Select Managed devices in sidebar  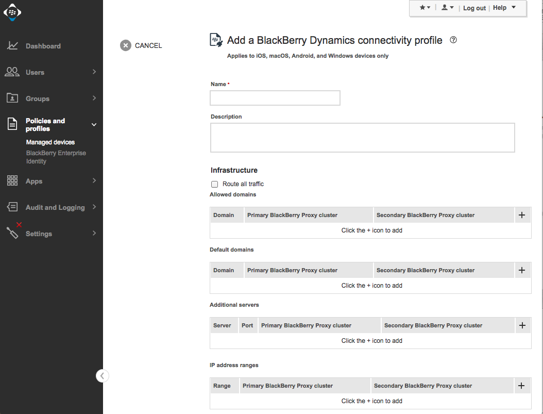point(50,142)
